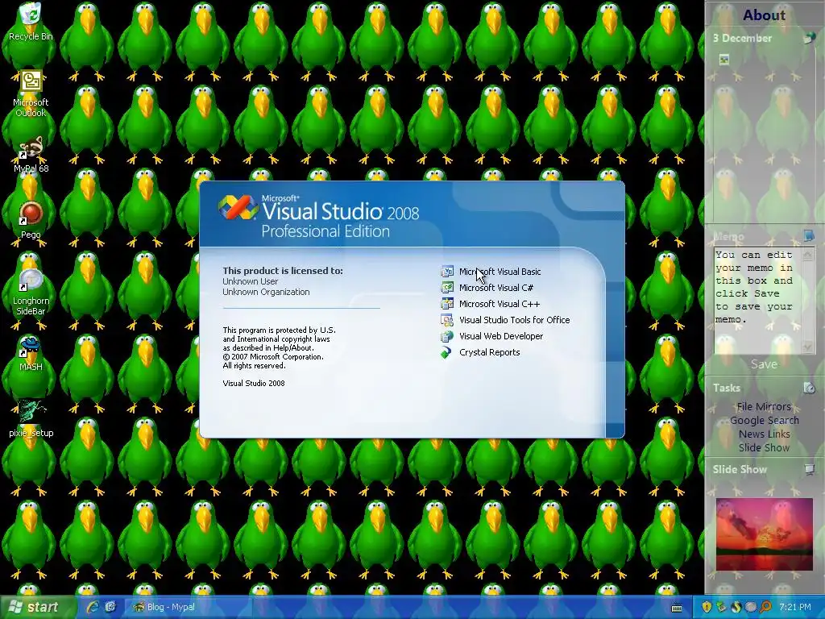Image resolution: width=825 pixels, height=619 pixels.
Task: Select the Pego red ball shortcut
Action: pyautogui.click(x=31, y=219)
